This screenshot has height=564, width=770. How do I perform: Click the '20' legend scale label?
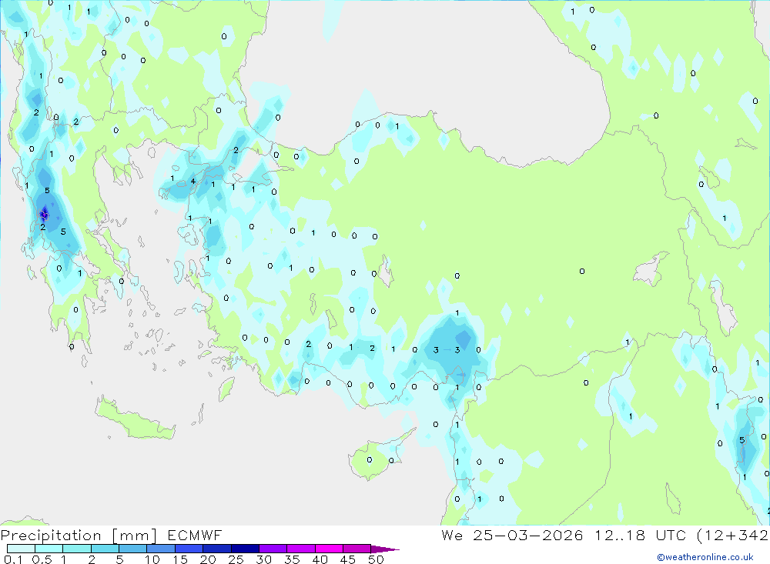(x=208, y=559)
